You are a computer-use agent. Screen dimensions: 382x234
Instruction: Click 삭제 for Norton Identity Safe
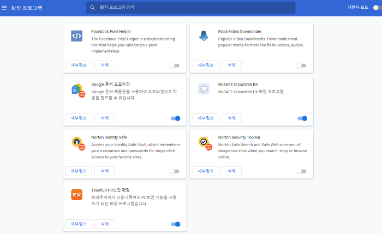105,171
